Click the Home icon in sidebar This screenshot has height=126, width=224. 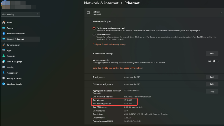pyautogui.click(x=4, y=22)
